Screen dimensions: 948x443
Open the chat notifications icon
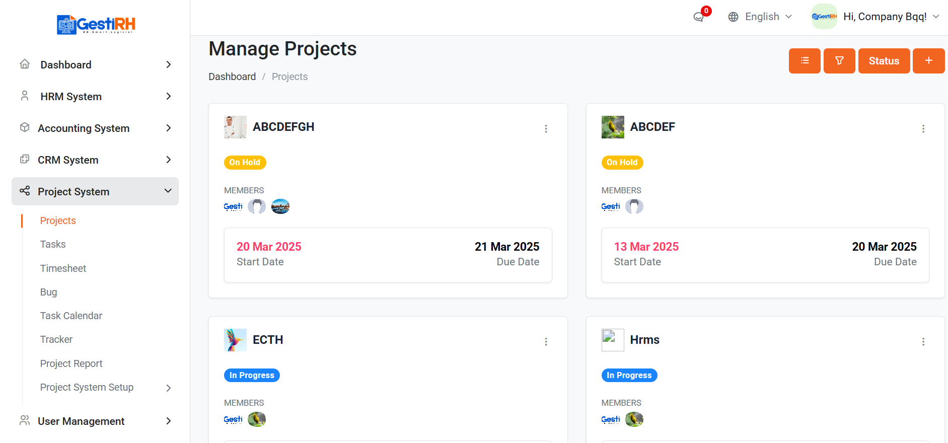pyautogui.click(x=699, y=17)
